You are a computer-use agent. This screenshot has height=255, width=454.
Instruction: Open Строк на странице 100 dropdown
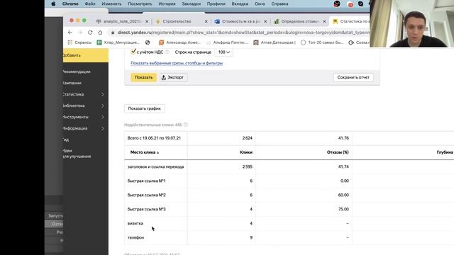click(x=224, y=52)
